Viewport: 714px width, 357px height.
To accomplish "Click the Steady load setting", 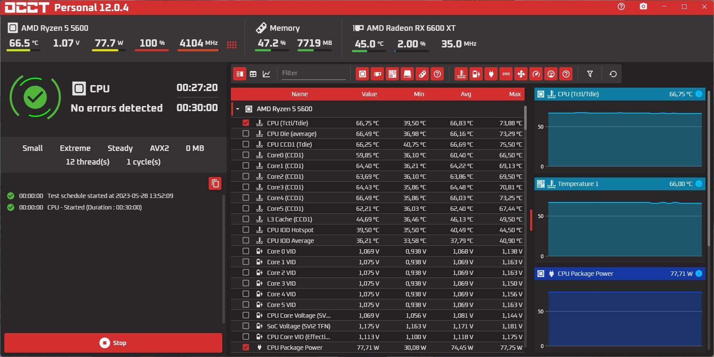I will (x=120, y=148).
